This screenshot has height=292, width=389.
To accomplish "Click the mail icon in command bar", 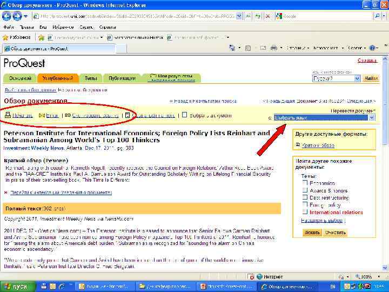I will coord(263,48).
